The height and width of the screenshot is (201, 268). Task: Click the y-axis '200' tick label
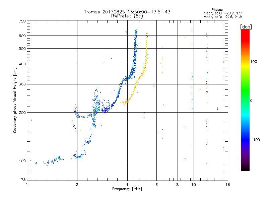[22, 113]
